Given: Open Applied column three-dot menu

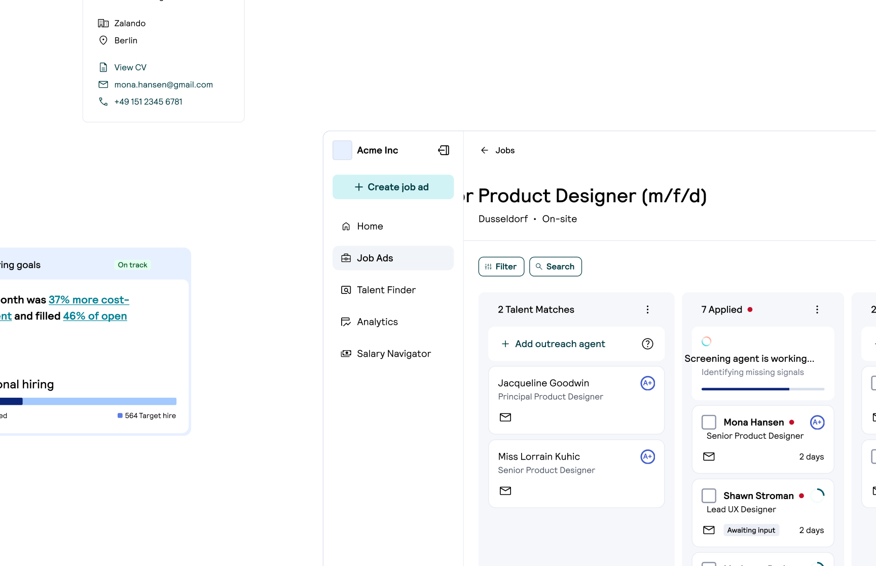Looking at the screenshot, I should click(817, 310).
